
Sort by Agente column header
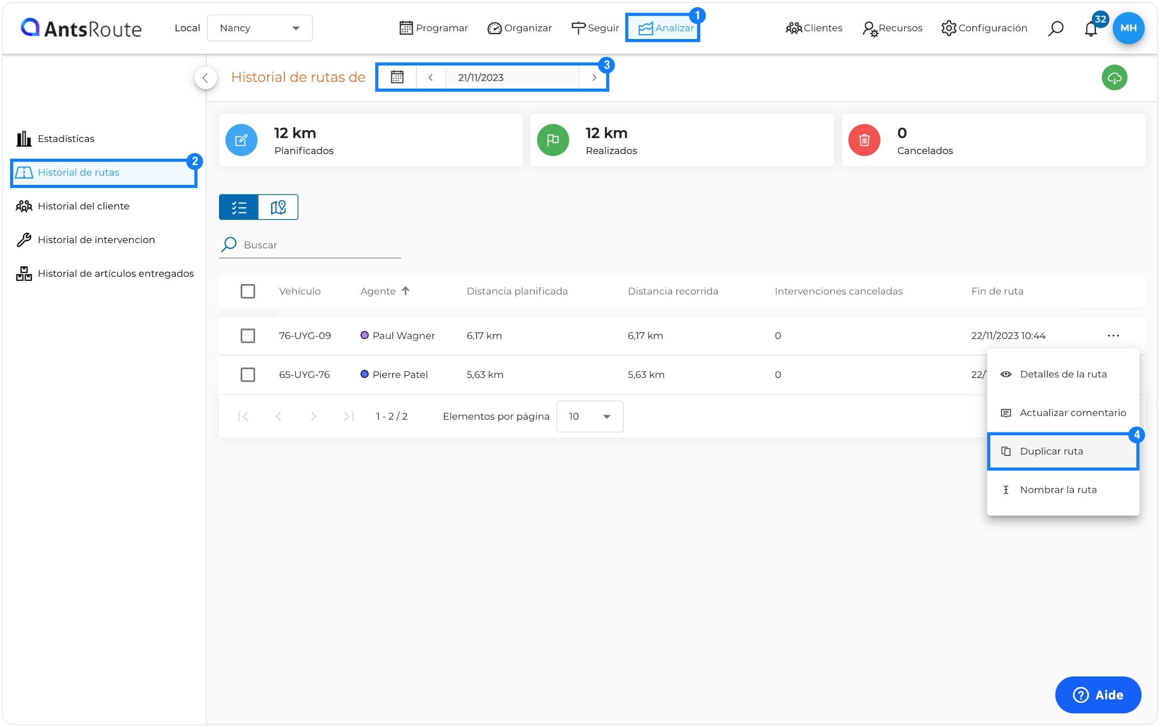pyautogui.click(x=378, y=291)
